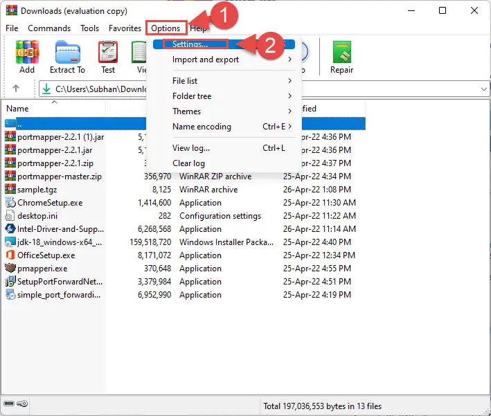The height and width of the screenshot is (416, 491).
Task: Click the desktop.ini file icon
Action: point(10,216)
